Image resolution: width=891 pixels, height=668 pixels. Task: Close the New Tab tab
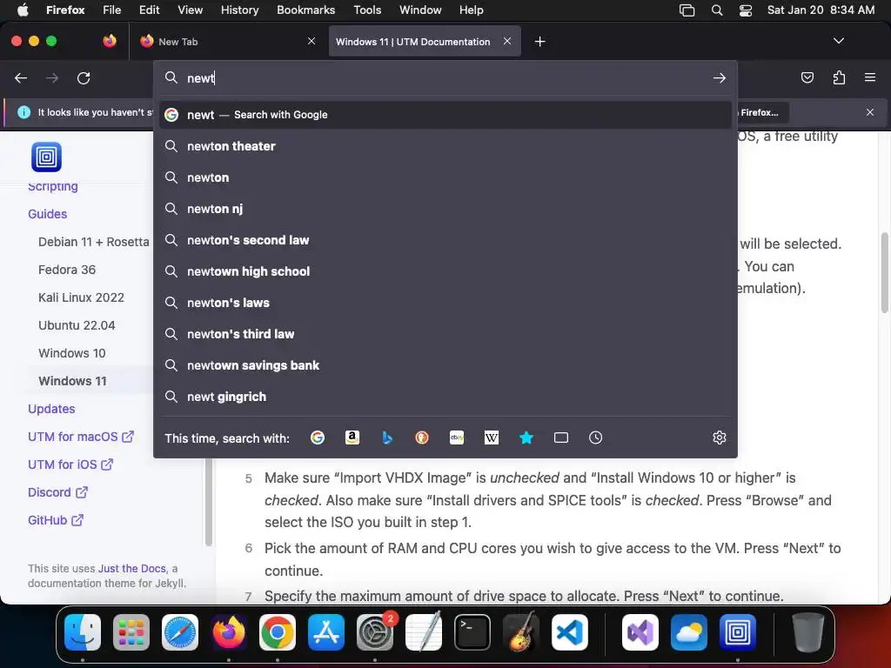[312, 41]
